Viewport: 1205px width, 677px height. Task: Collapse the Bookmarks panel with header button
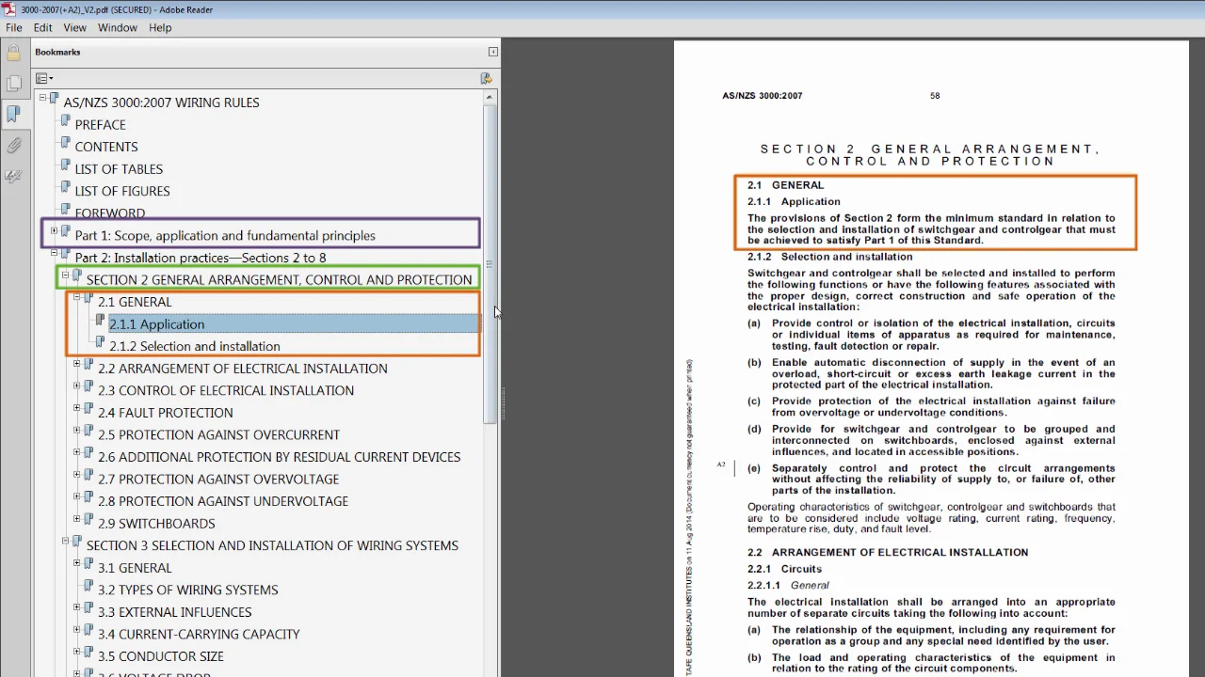coord(492,53)
